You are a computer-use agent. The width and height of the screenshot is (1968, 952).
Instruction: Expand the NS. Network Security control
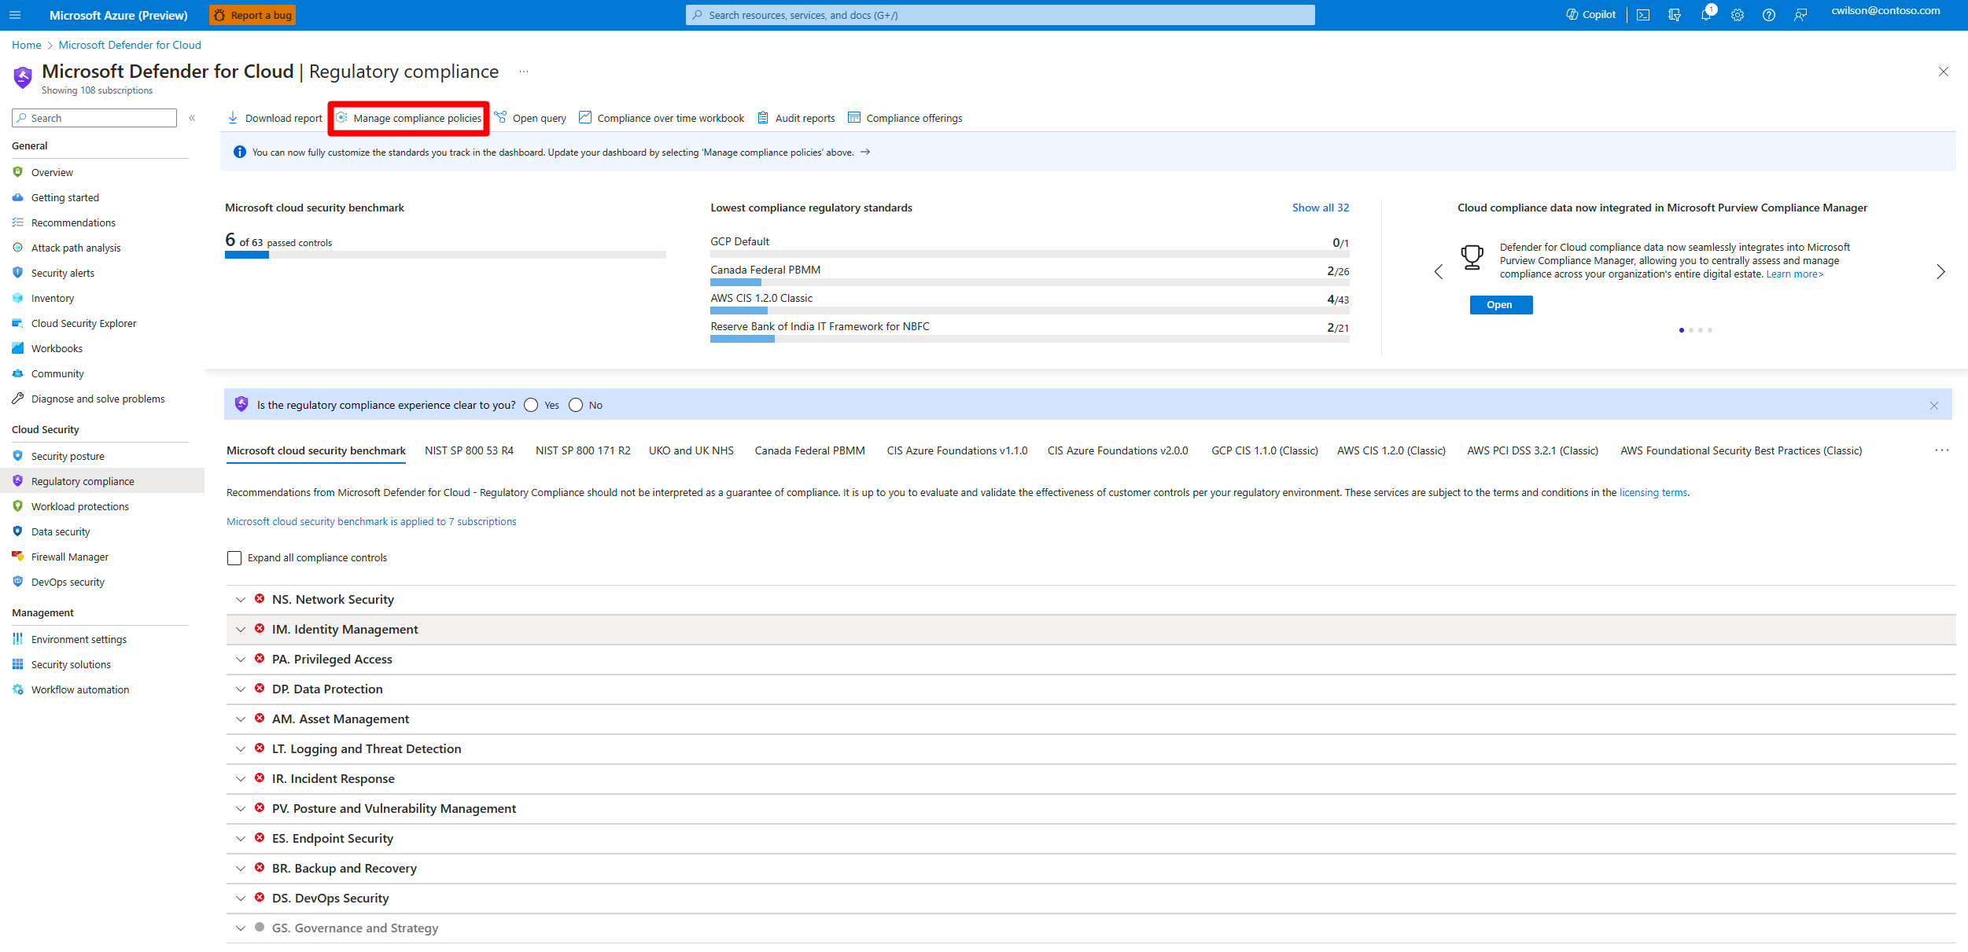[241, 600]
